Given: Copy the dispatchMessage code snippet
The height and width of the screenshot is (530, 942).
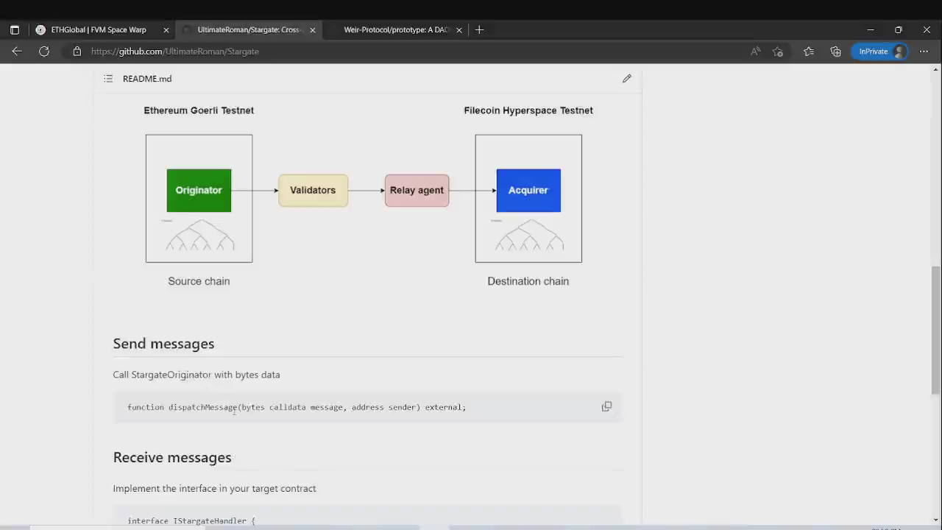Looking at the screenshot, I should 606,406.
